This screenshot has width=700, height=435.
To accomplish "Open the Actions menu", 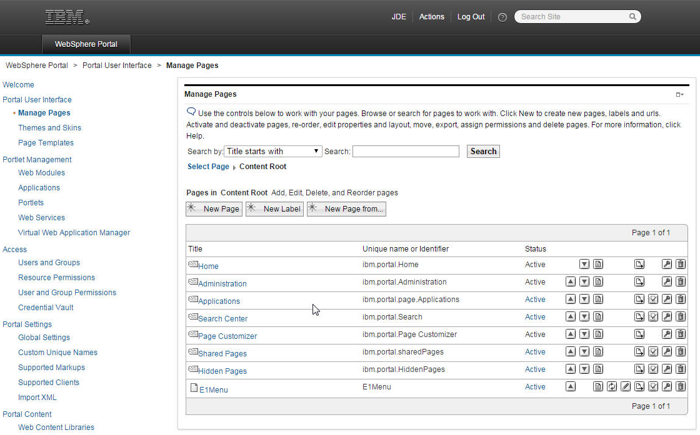I will (x=431, y=16).
